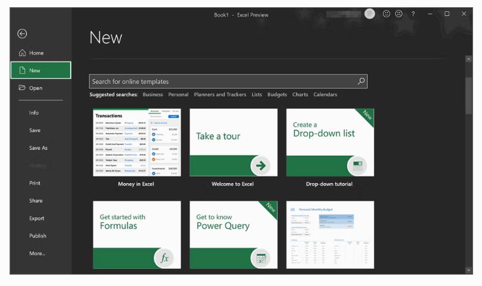The width and height of the screenshot is (482, 286).
Task: Open the Get started with Formulas template
Action: pos(137,235)
